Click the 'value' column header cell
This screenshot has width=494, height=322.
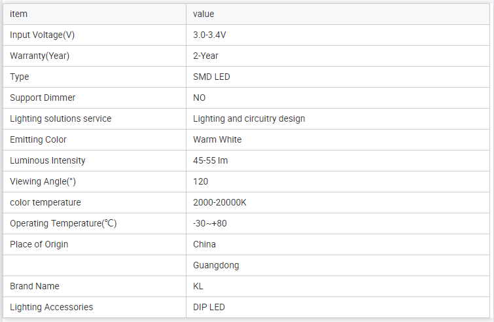click(203, 14)
